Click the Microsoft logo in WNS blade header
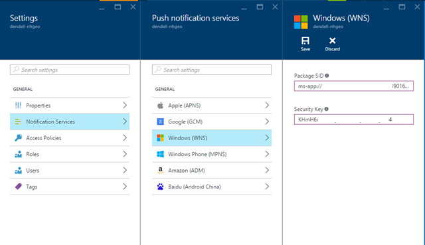 [301, 22]
